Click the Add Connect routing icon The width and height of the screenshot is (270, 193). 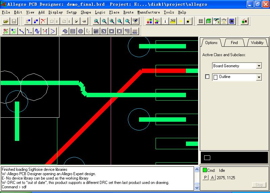22,31
